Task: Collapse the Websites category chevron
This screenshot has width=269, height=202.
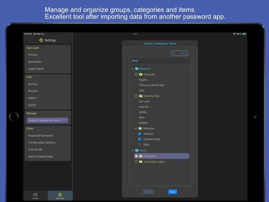Action: 135,128
